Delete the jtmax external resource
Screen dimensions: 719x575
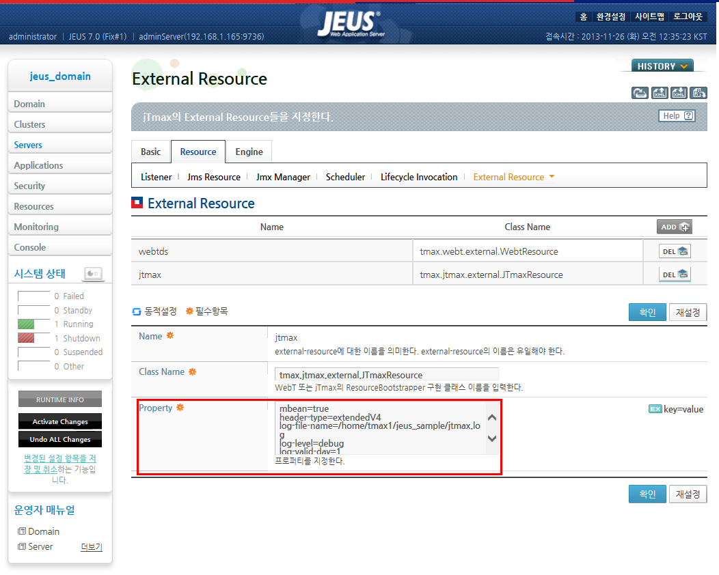point(675,275)
